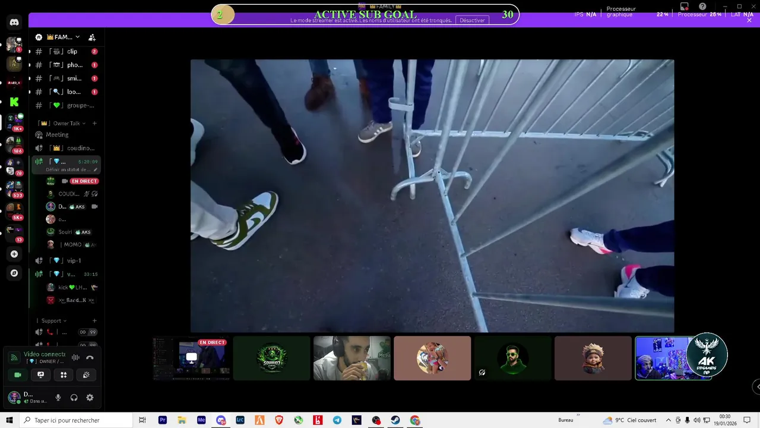Collapse the Owner Talk category

click(62, 123)
